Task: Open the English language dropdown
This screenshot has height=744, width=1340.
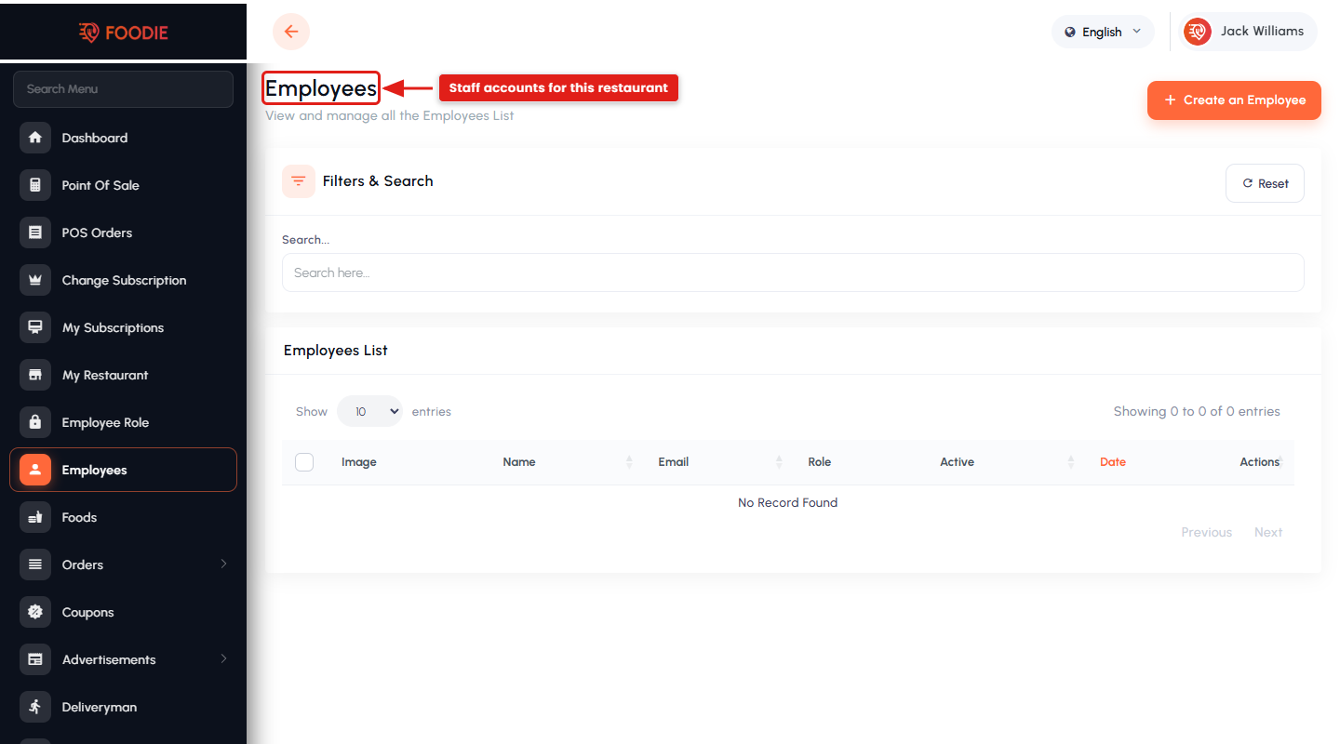Action: (x=1103, y=32)
